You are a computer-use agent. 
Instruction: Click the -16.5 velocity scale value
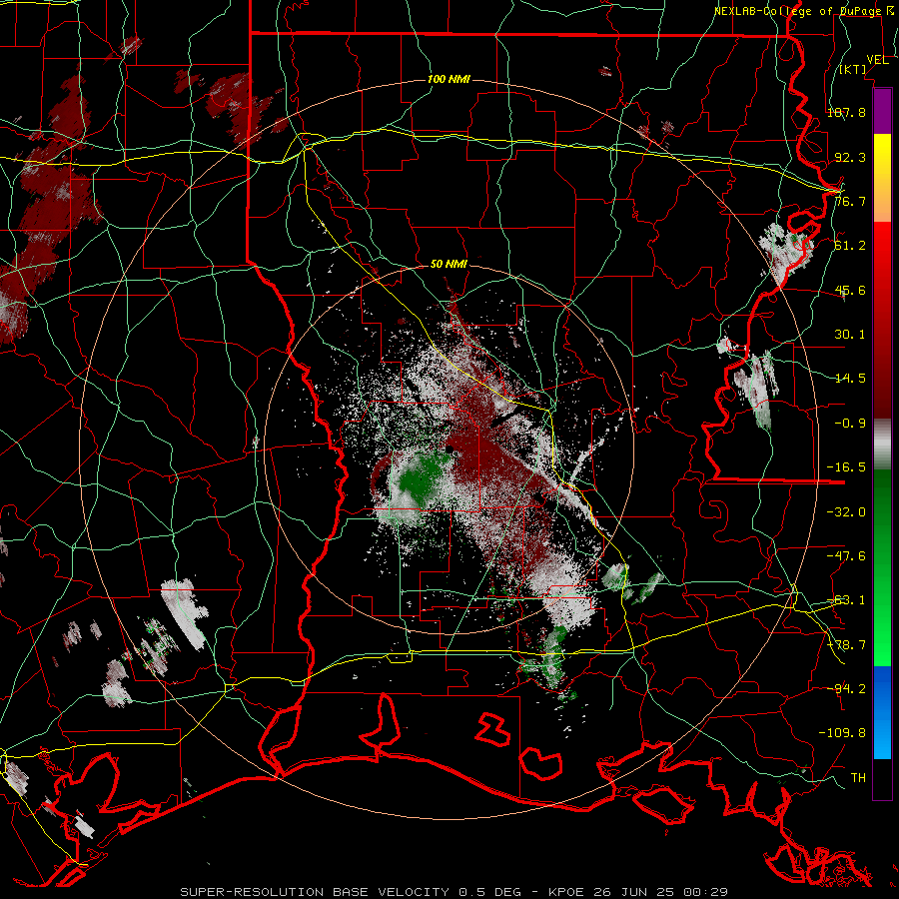coord(846,467)
